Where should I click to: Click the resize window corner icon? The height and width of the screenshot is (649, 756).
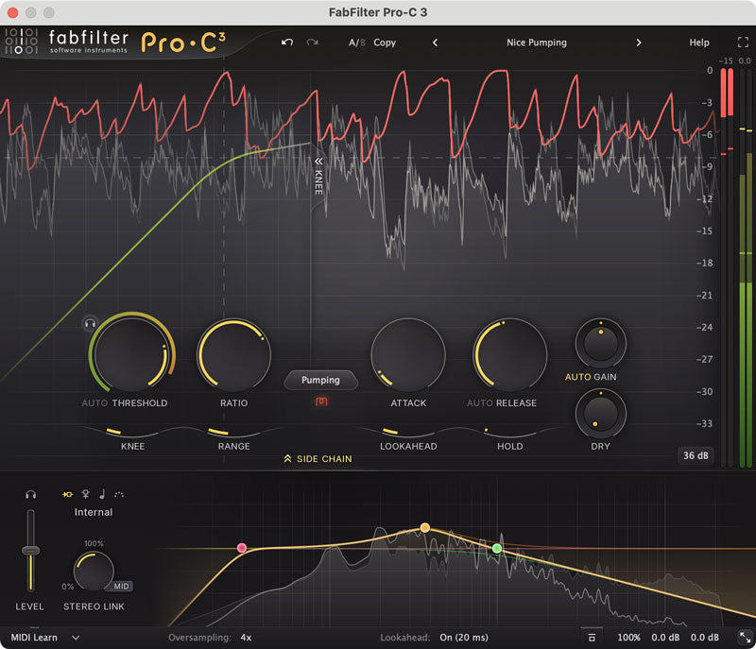click(745, 638)
